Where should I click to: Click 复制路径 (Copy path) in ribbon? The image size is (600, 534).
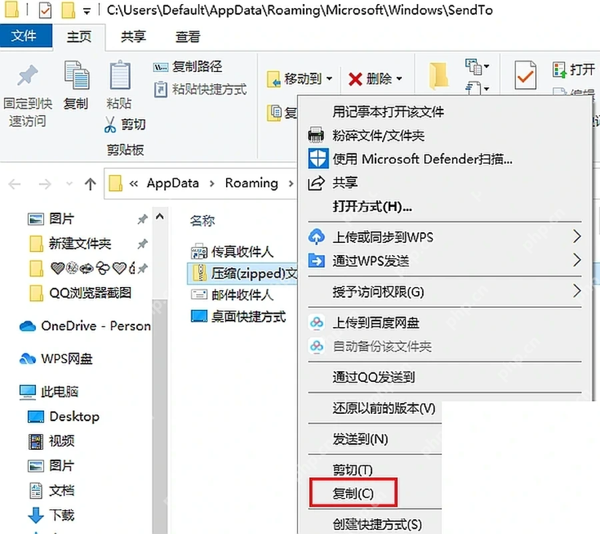[187, 67]
